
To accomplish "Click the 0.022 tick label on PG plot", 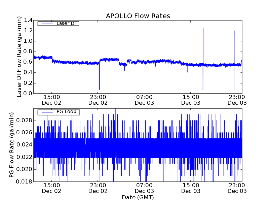I will pos(24,157).
